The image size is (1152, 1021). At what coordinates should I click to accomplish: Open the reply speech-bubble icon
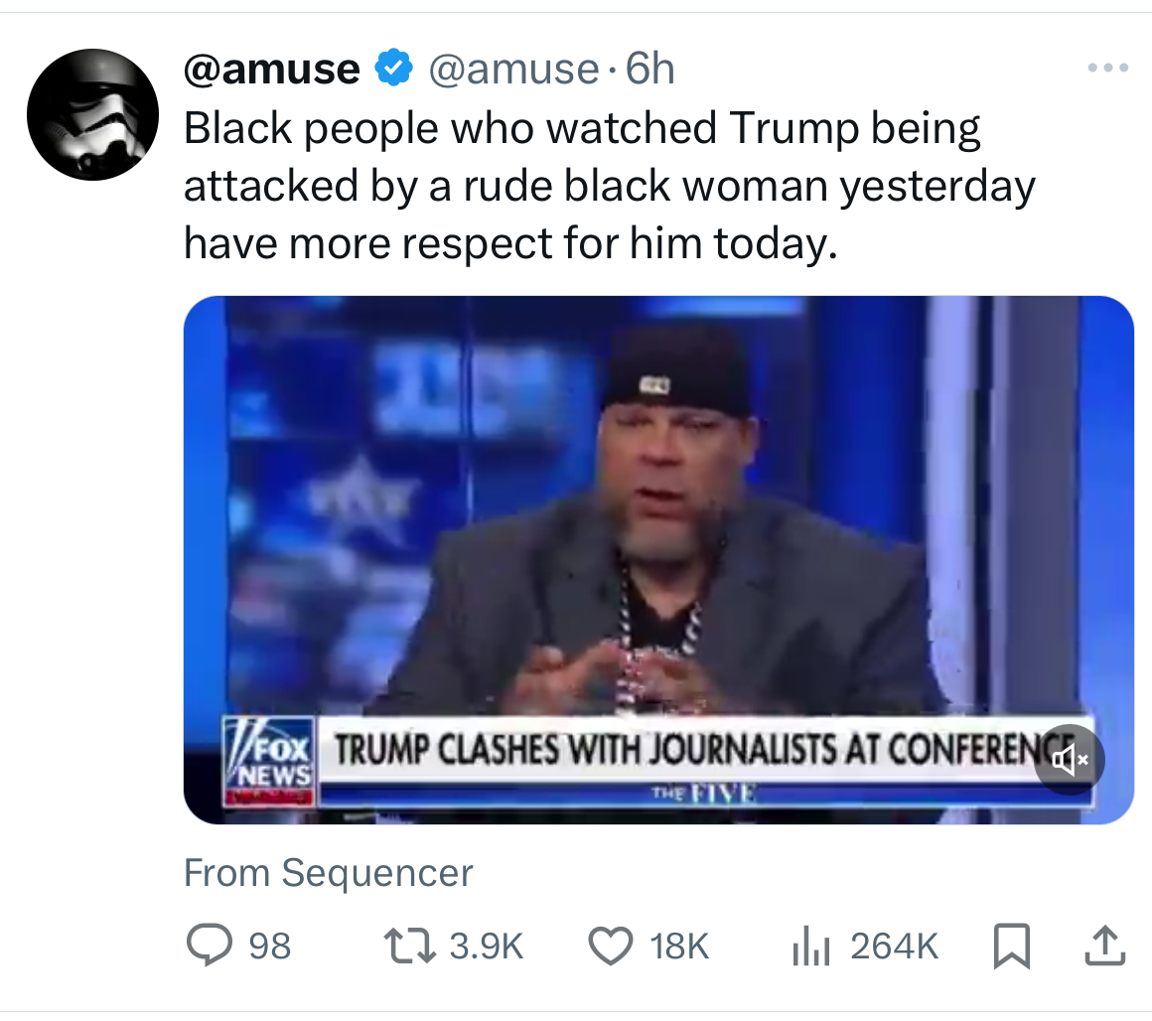coord(210,946)
